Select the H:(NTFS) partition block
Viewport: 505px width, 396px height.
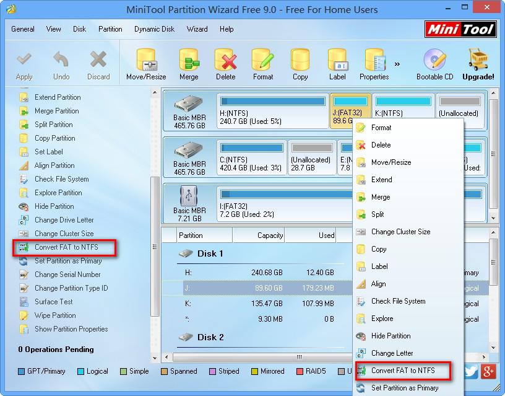click(272, 111)
